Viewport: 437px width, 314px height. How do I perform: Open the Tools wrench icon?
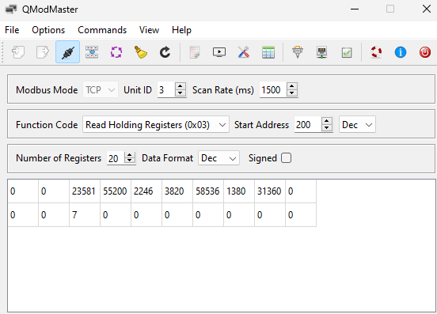pyautogui.click(x=244, y=52)
